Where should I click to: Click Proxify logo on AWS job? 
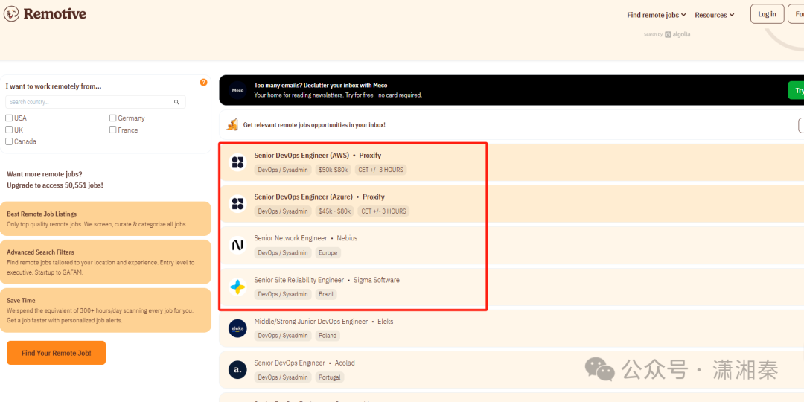click(237, 162)
